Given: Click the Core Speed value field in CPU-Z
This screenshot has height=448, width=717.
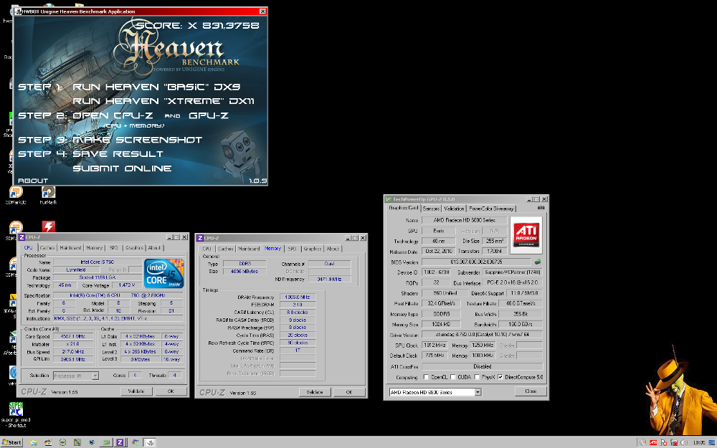Looking at the screenshot, I should click(72, 336).
